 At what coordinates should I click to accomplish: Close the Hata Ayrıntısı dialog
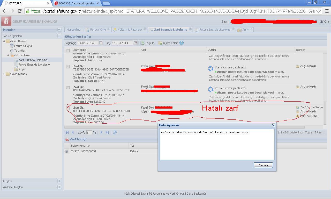[273, 125]
